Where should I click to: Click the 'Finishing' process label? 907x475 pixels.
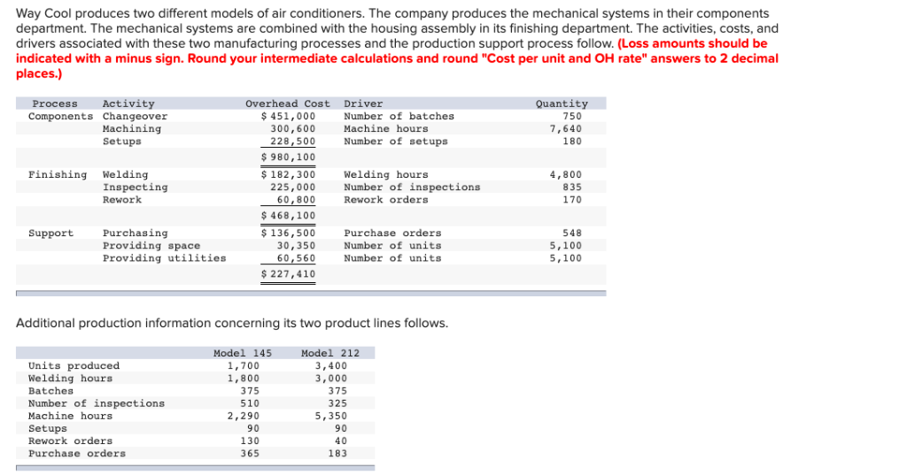click(x=58, y=174)
